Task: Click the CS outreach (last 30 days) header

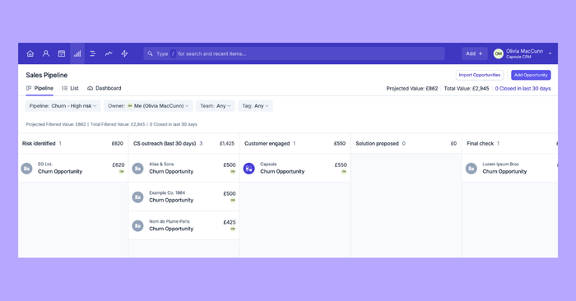Action: (x=165, y=144)
